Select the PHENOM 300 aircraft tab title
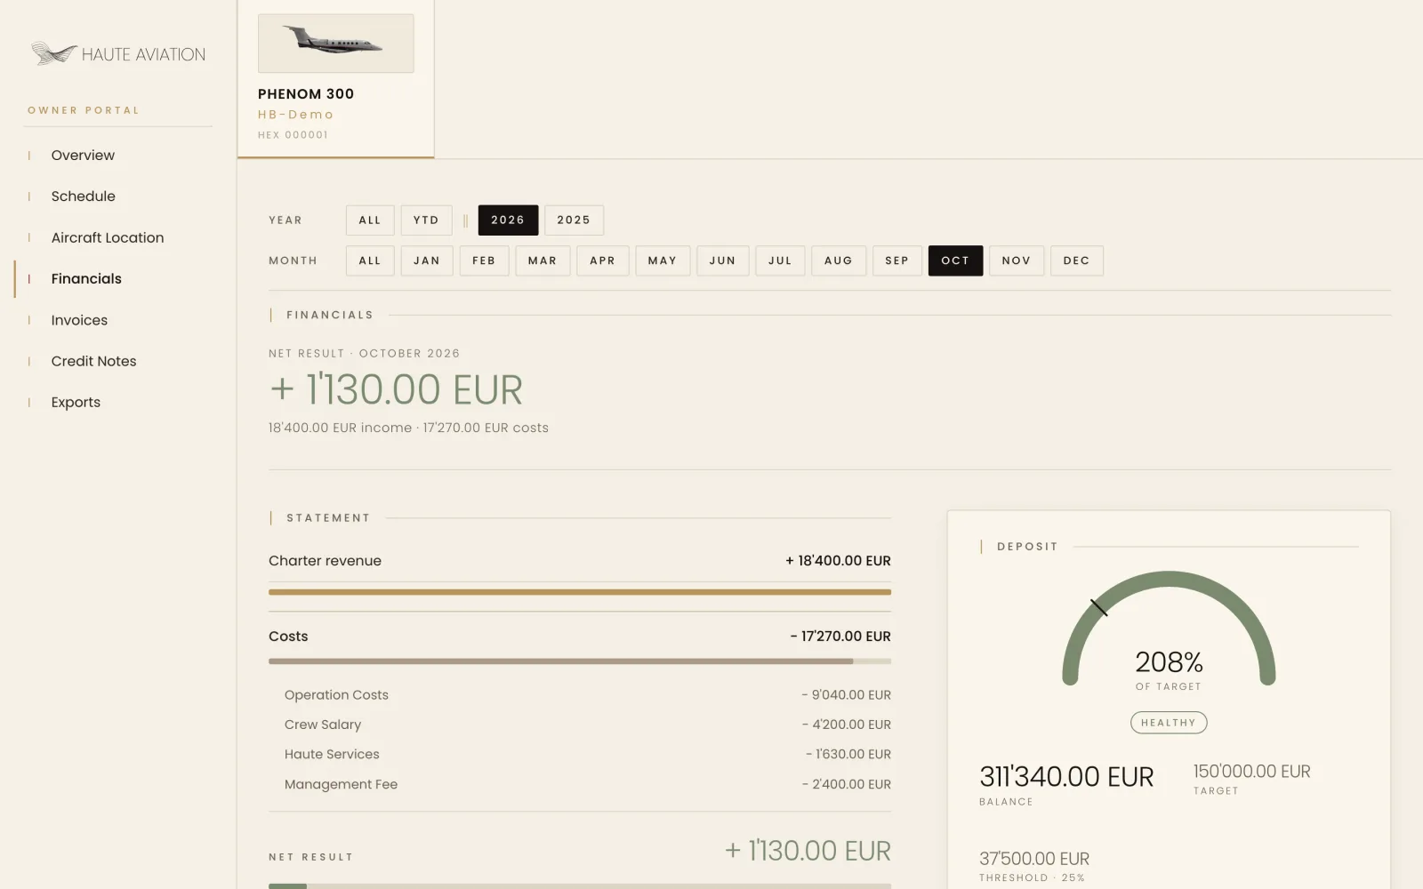Image resolution: width=1423 pixels, height=889 pixels. coord(306,94)
